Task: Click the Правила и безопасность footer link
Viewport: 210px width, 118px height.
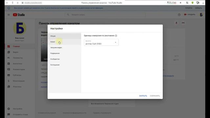Action: point(102,113)
